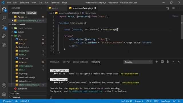
Task: Switch to the Output panel tab
Action: click(x=66, y=62)
